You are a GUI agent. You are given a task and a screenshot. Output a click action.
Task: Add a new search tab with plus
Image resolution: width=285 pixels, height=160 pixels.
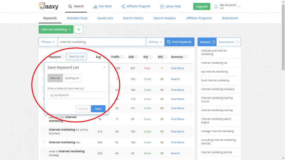coord(79,29)
